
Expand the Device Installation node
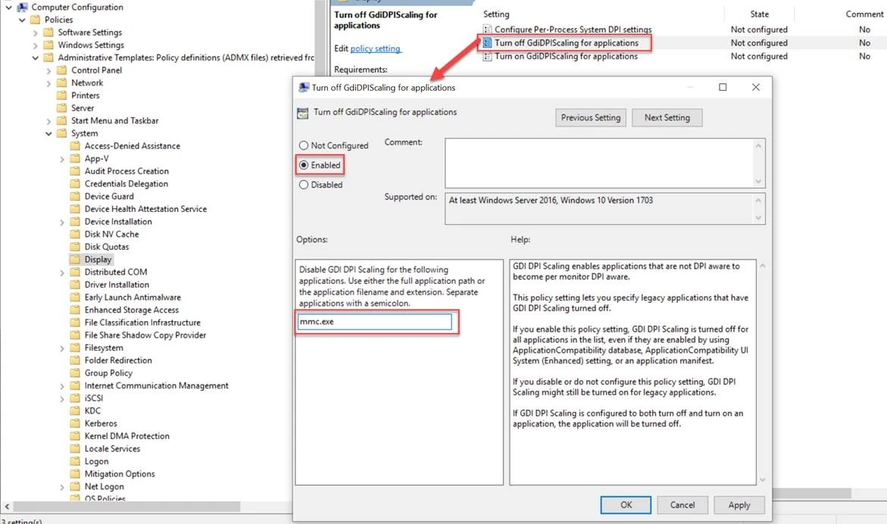coord(62,222)
